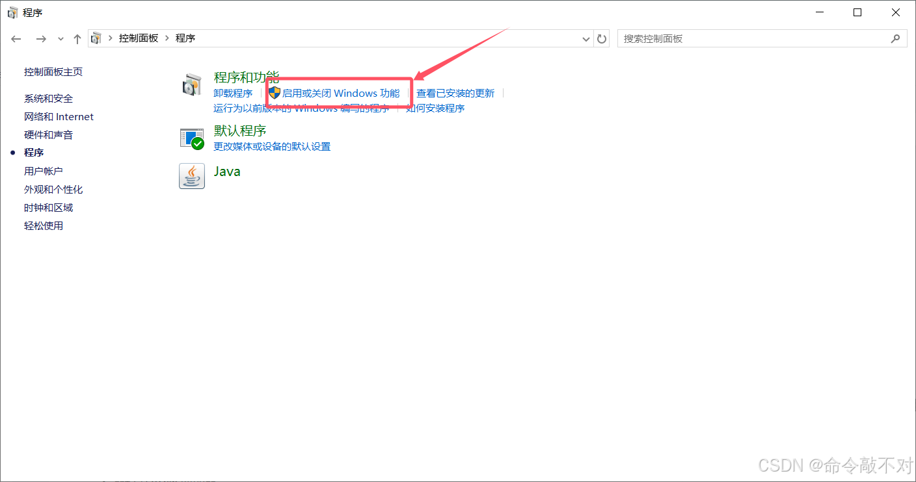Open the 默认程序 heading

point(240,131)
